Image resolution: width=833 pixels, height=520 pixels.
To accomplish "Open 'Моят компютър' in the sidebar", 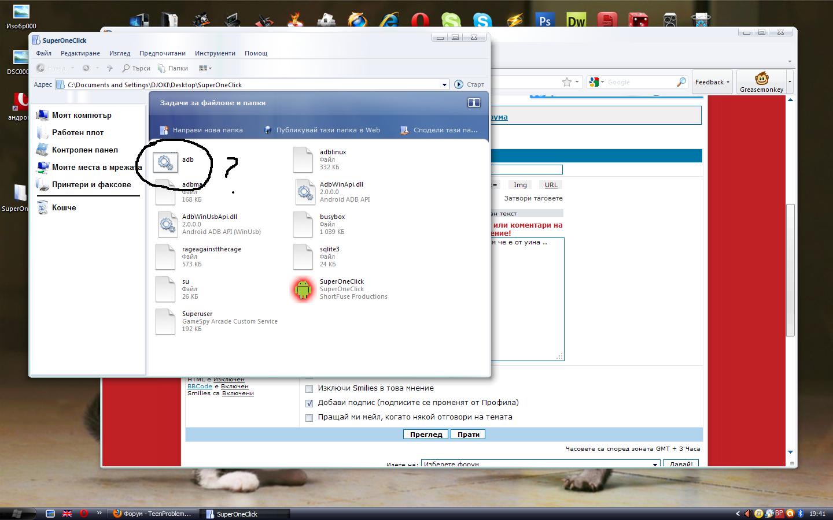I will pyautogui.click(x=74, y=115).
